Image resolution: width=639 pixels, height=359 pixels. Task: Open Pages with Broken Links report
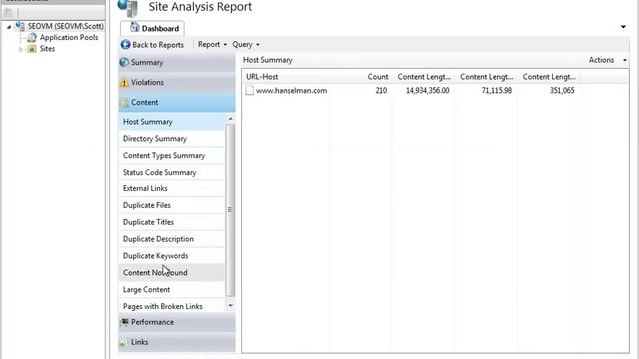tap(171, 306)
